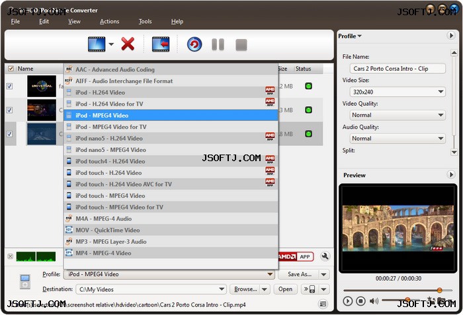This screenshot has width=463, height=315.
Task: Choose MP3 - MPEG Layer-3 Audio profile
Action: coord(171,242)
